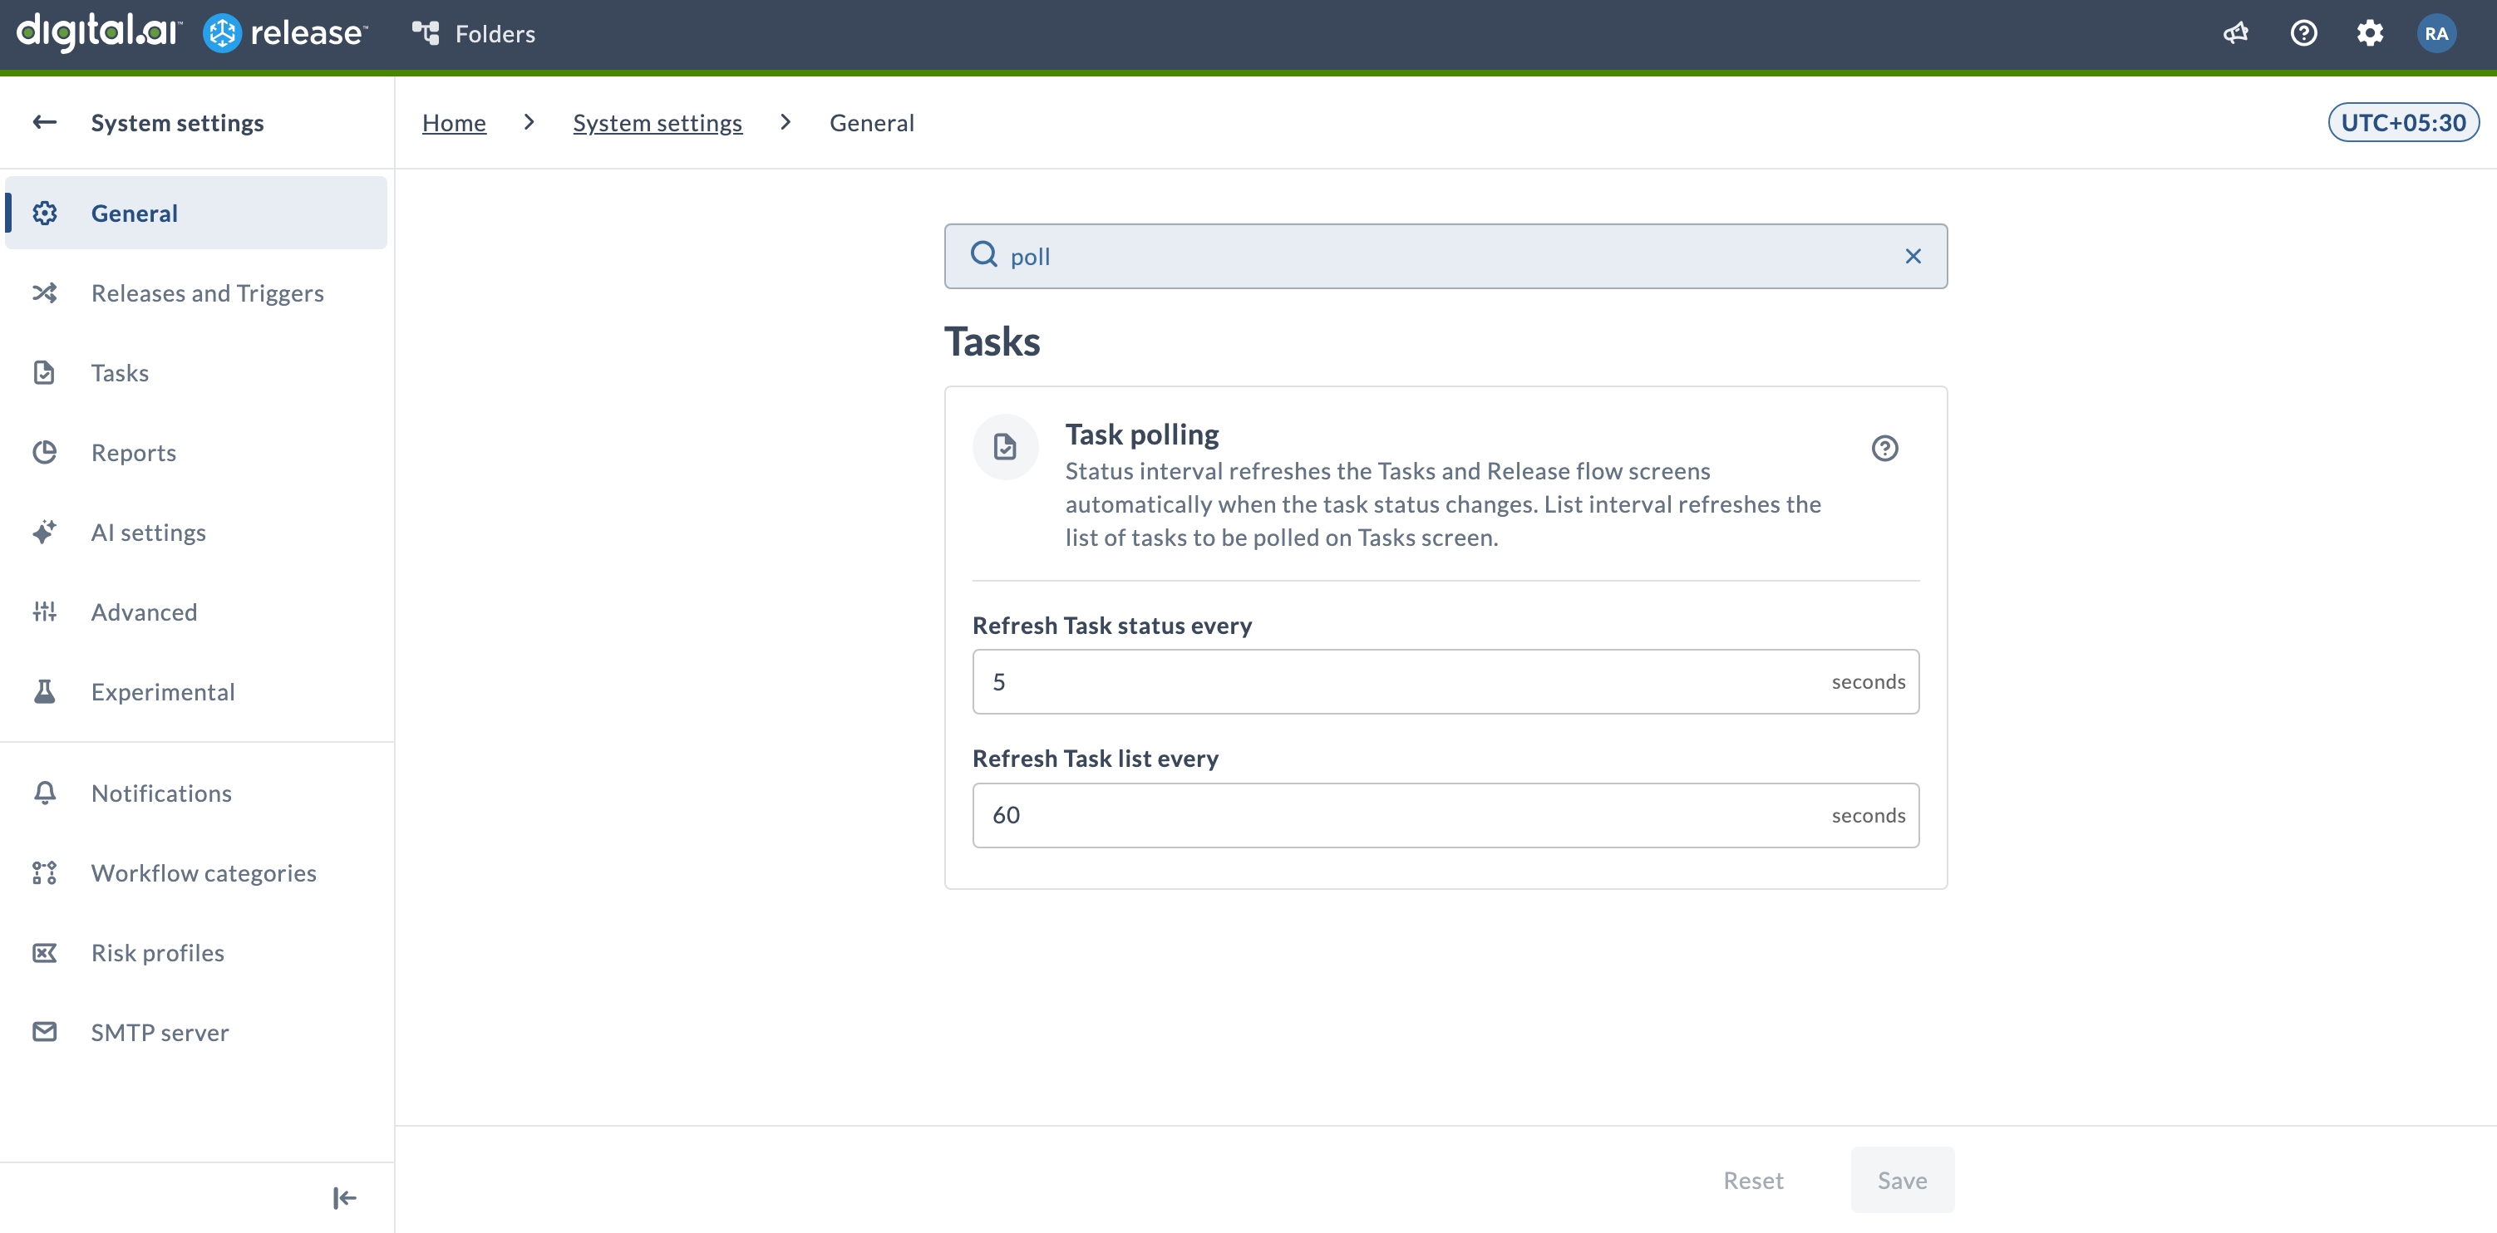The width and height of the screenshot is (2497, 1233).
Task: Click the UTC+05:30 timezone badge
Action: 2403,122
